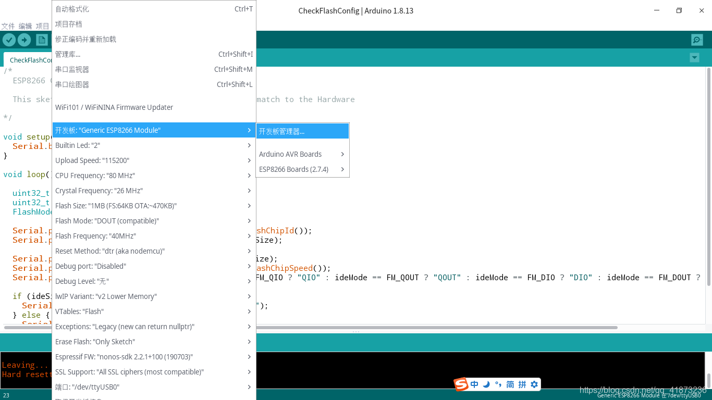Click the punctuation icon in IME bar
Image resolution: width=712 pixels, height=400 pixels.
tap(498, 384)
